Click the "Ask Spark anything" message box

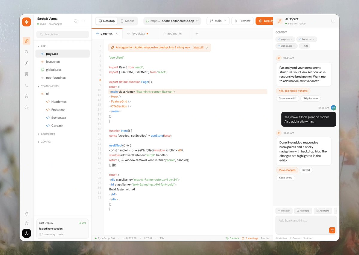(x=306, y=225)
